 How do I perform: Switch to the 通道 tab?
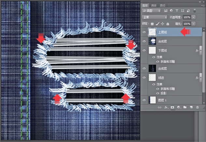154,6
